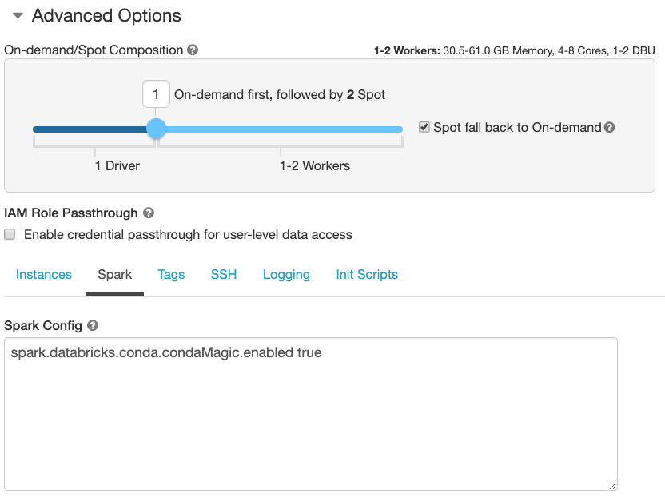This screenshot has width=665, height=501.
Task: Click the On-demand/Spot slider handle
Action: pos(157,129)
